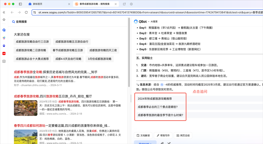The height and width of the screenshot is (144, 263).
Task: Click the address bar URL field
Action: [147, 12]
